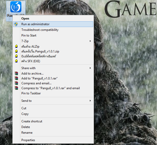Select the บีบอัดไฟล์และส่งไฟล์ทางอีเมลล์ entry
157x145 pixels.
tap(53, 56)
